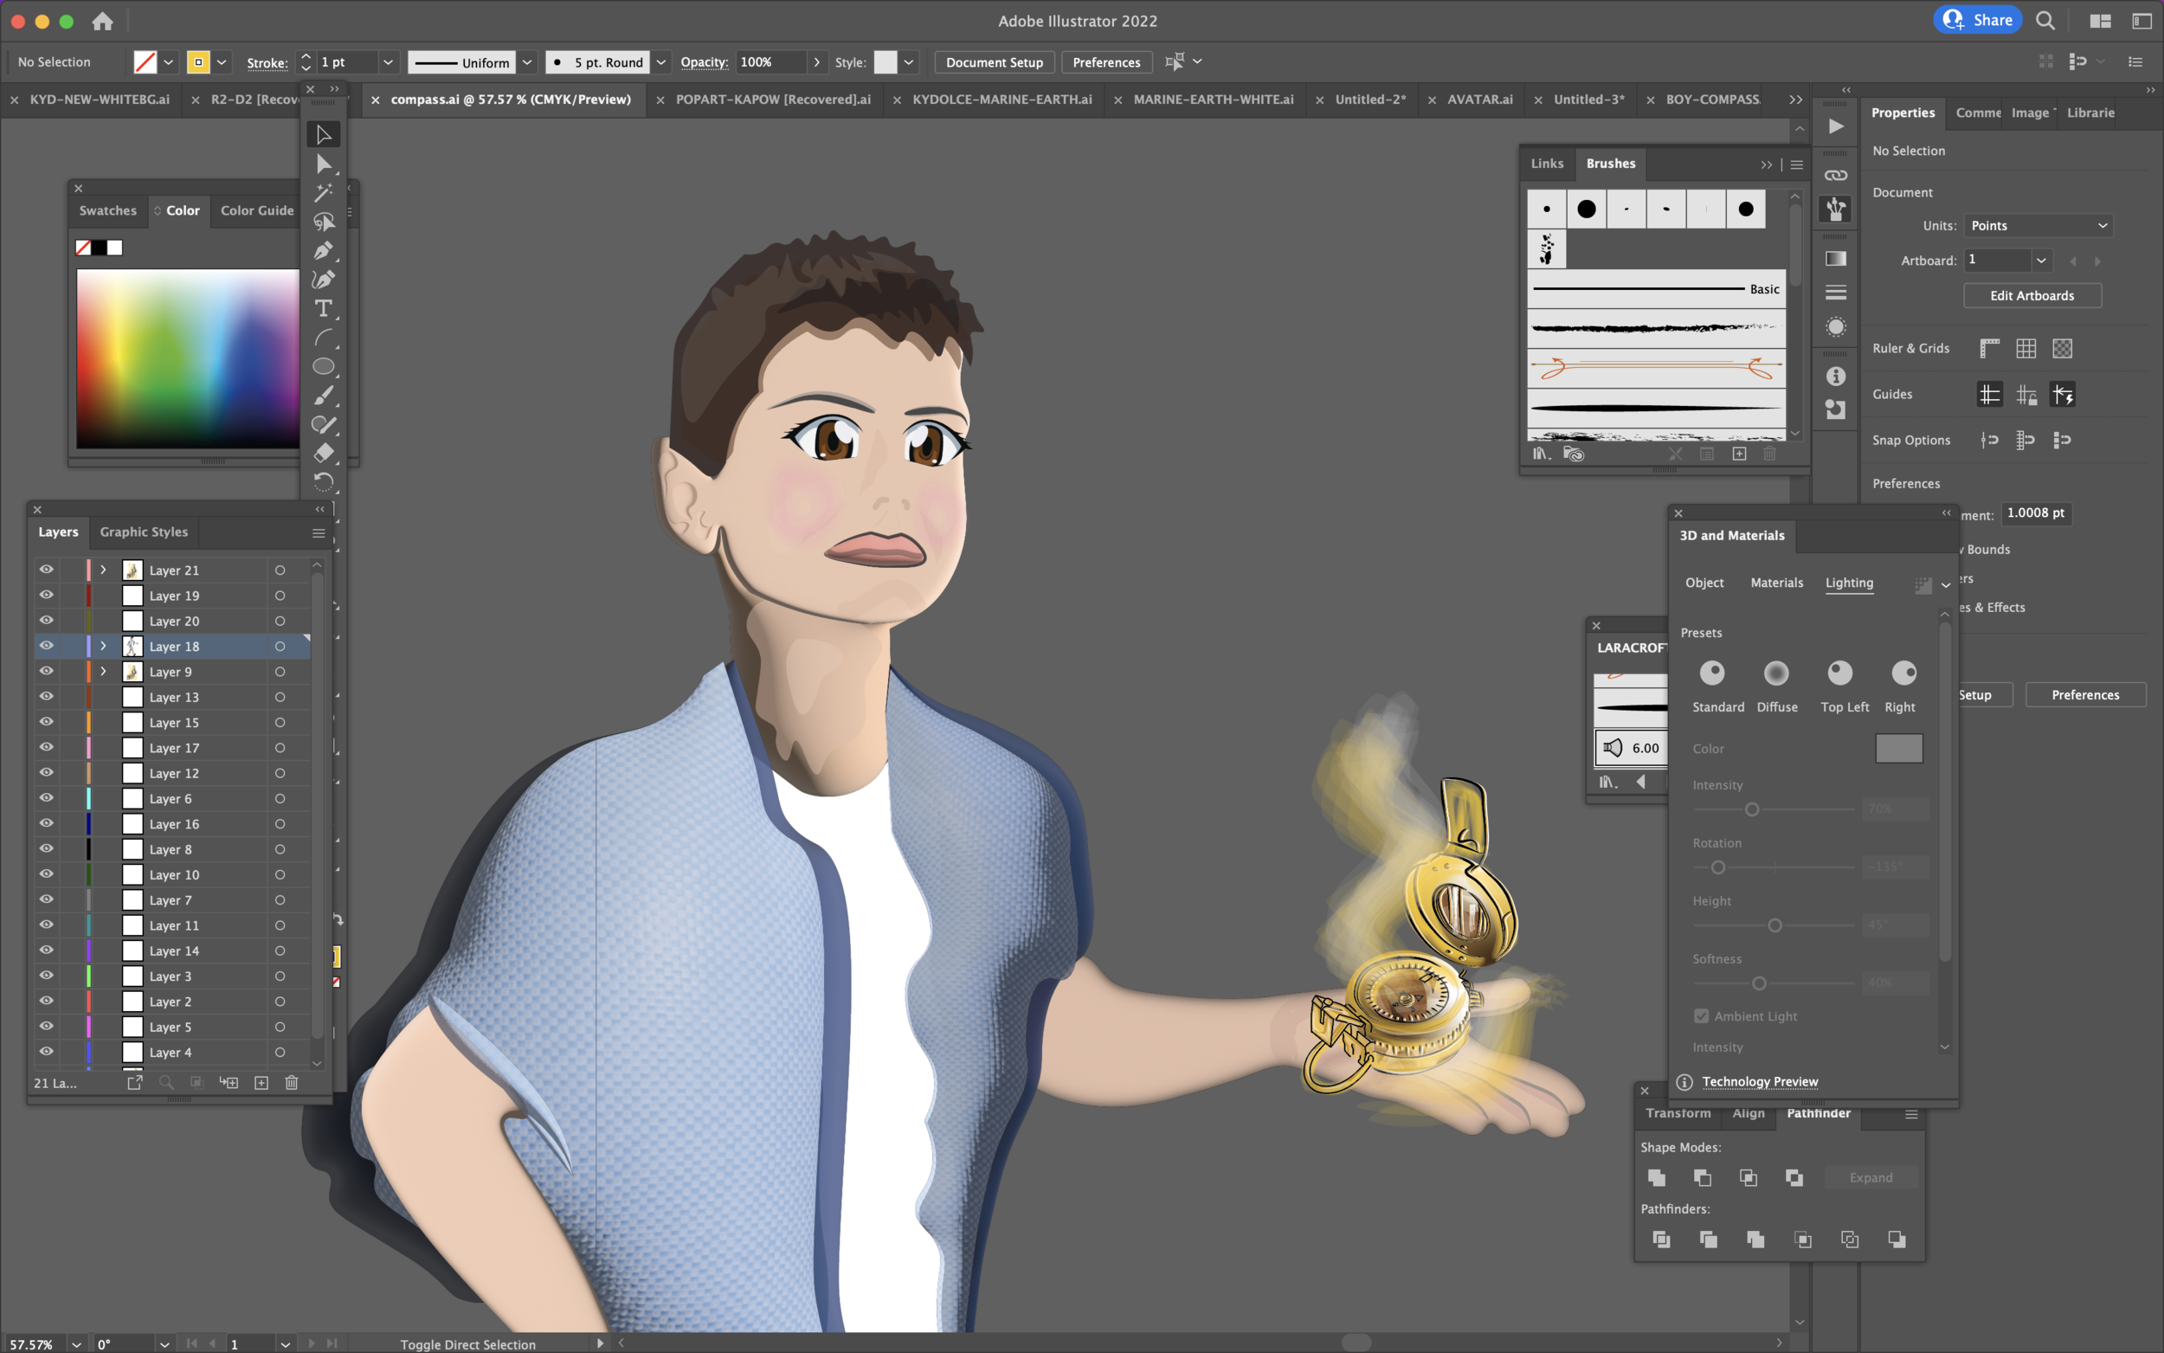Click the Share button

[x=1978, y=20]
